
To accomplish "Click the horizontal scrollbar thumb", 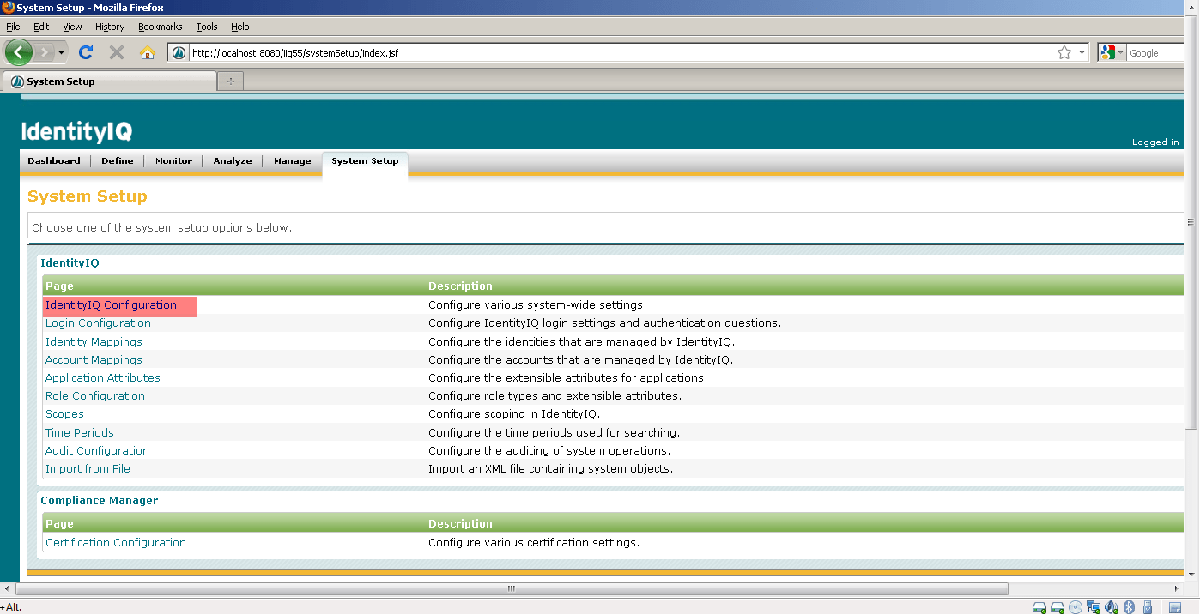I will click(512, 589).
